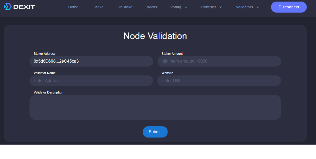
Task: Go to the Stake menu item
Action: coord(98,7)
